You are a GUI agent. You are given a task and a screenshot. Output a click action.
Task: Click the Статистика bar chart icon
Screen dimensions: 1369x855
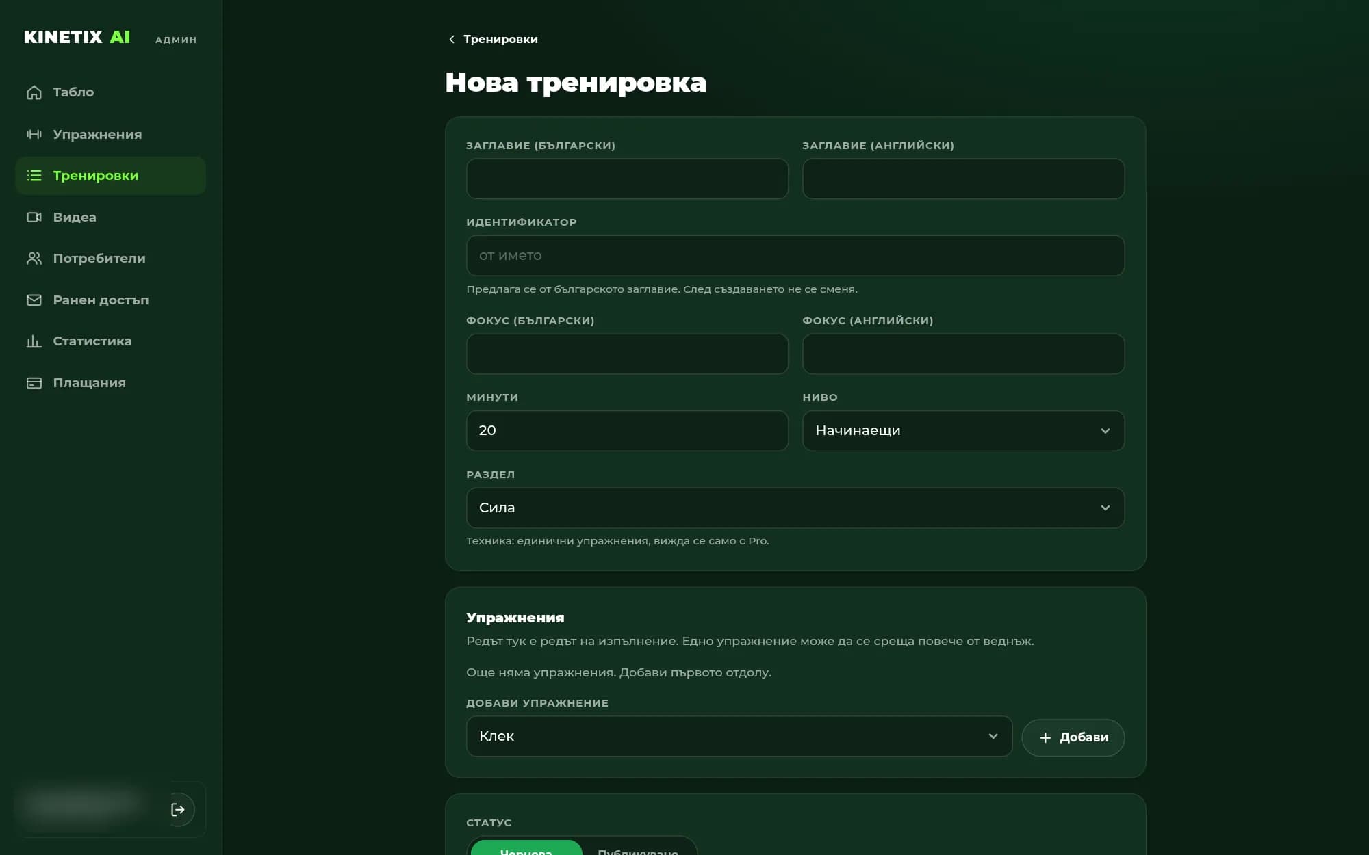pos(34,341)
